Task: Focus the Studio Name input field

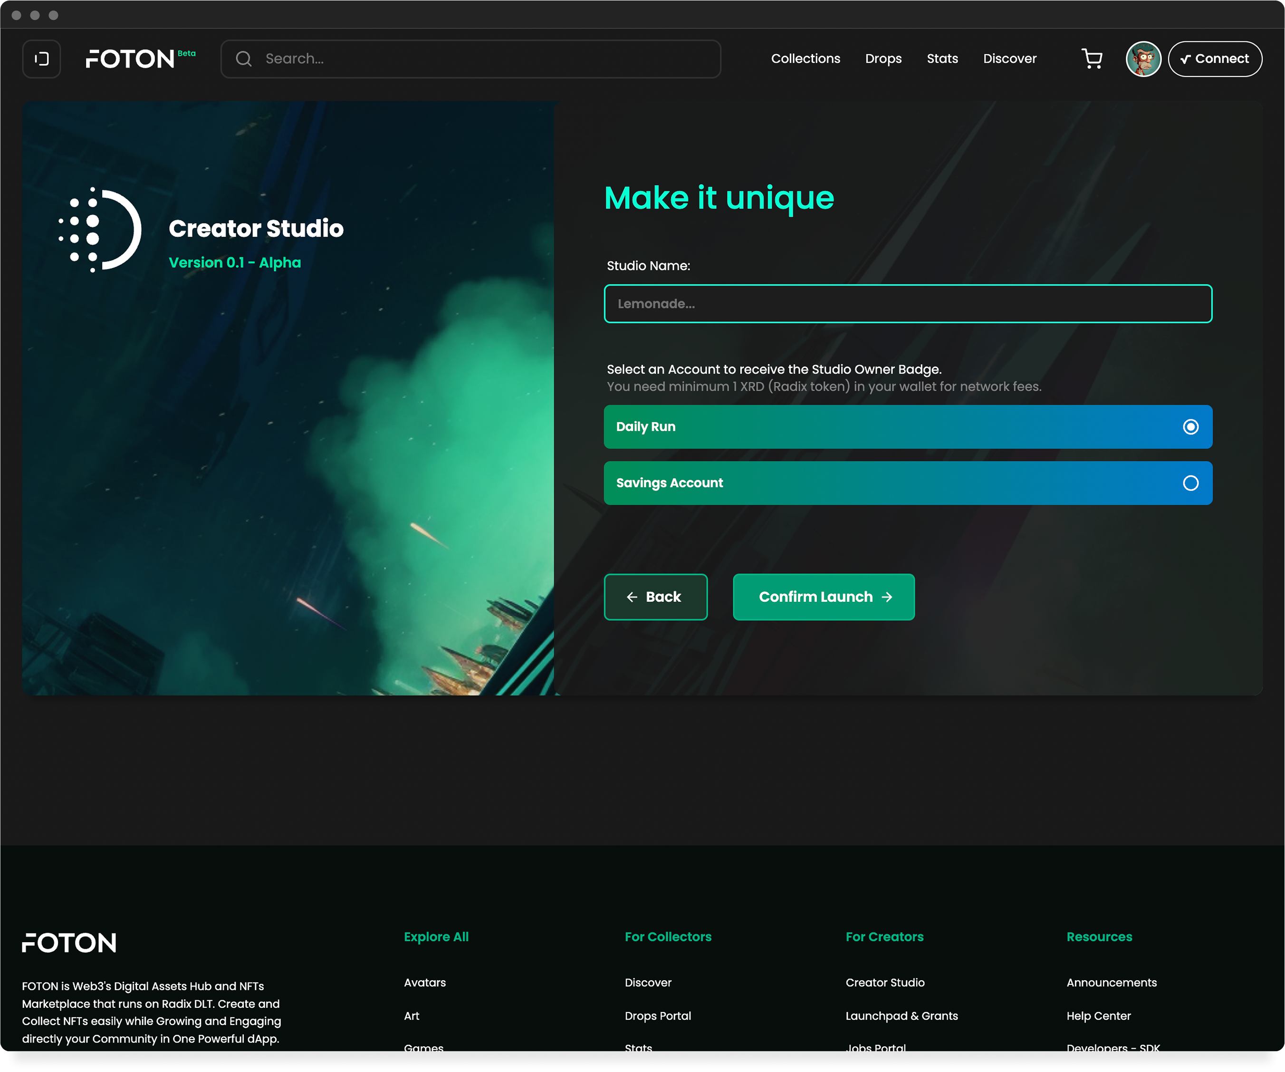Action: [908, 304]
